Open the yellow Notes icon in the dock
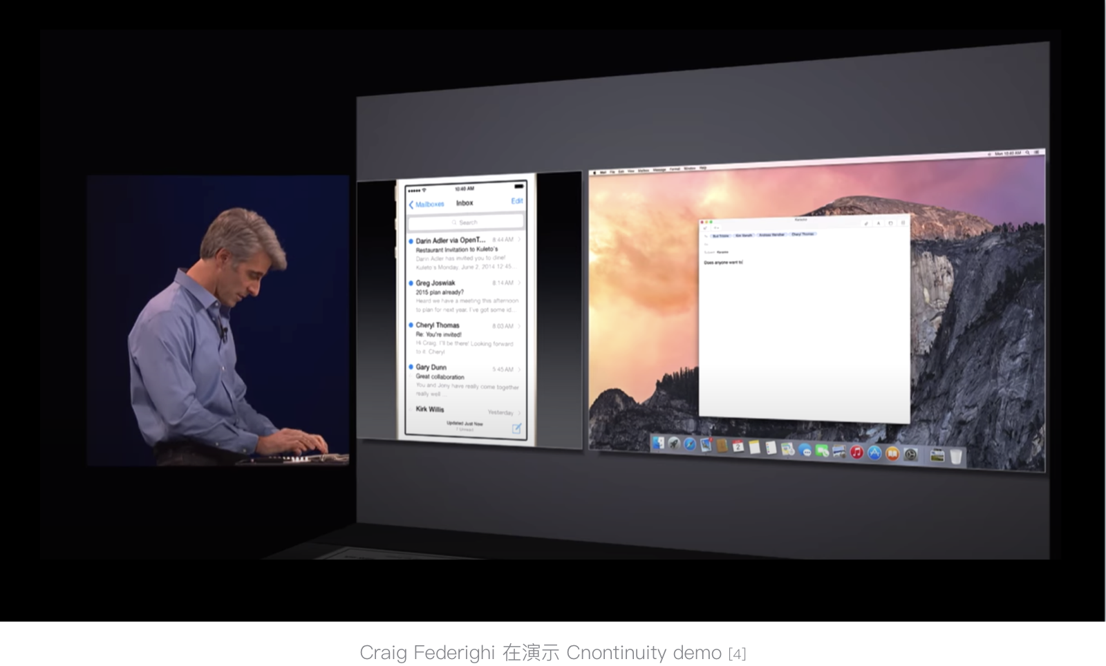The height and width of the screenshot is (666, 1106). tap(754, 447)
